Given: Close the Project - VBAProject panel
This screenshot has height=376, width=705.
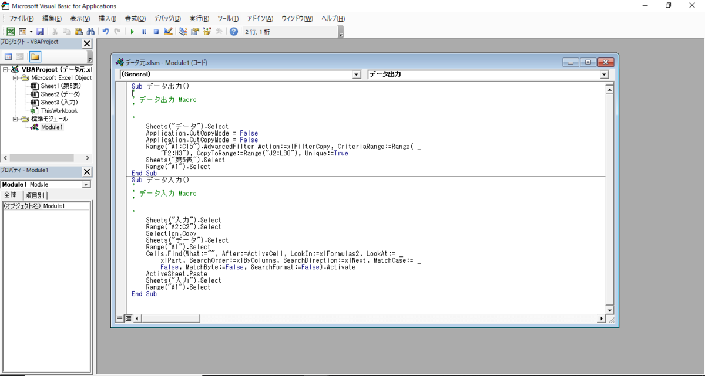Looking at the screenshot, I should pos(87,43).
